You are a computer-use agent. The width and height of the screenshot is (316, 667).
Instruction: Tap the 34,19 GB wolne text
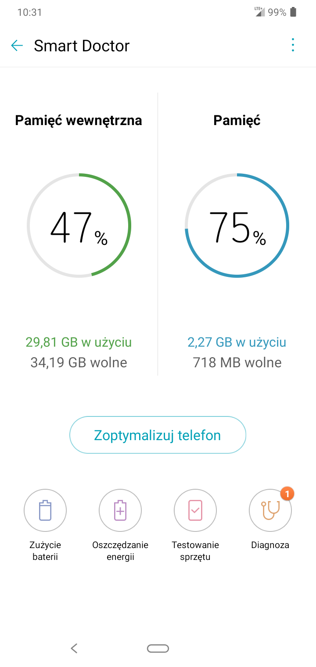79,362
